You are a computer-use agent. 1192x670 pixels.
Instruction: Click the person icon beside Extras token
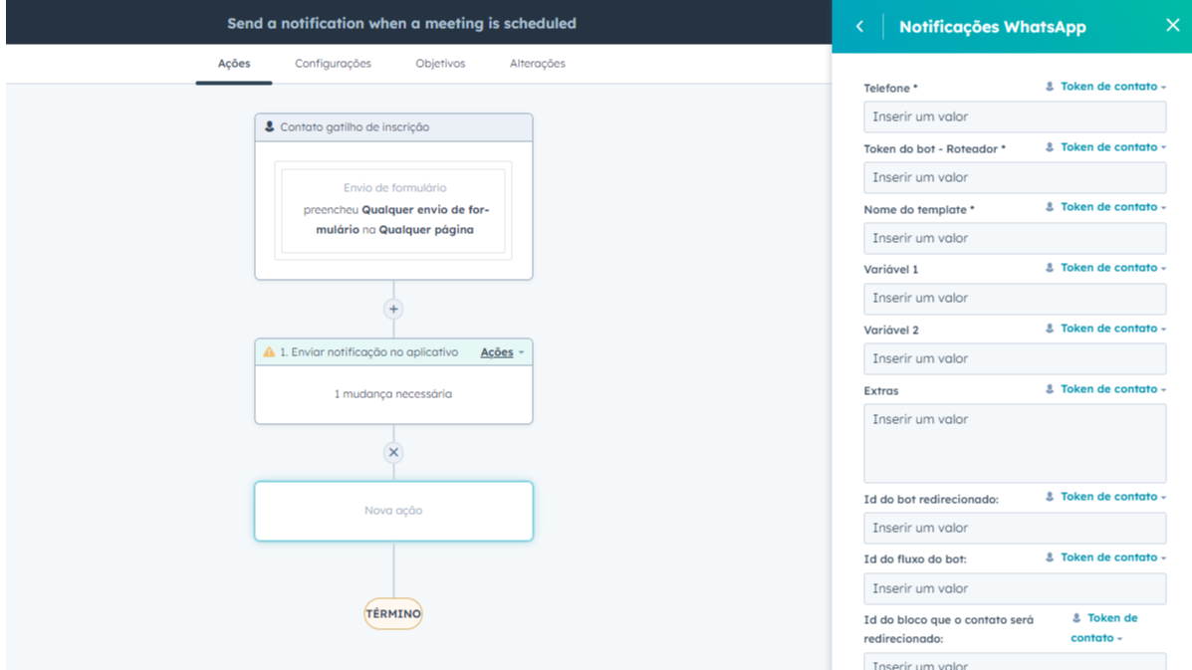pyautogui.click(x=1050, y=389)
